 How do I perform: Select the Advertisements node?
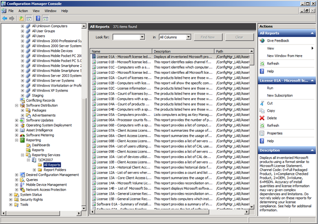(44, 115)
